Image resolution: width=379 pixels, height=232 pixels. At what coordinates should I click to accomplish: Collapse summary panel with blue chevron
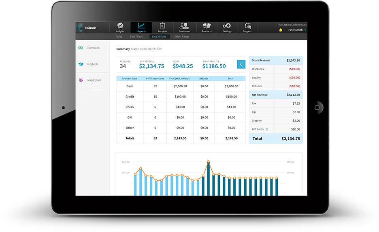(241, 64)
